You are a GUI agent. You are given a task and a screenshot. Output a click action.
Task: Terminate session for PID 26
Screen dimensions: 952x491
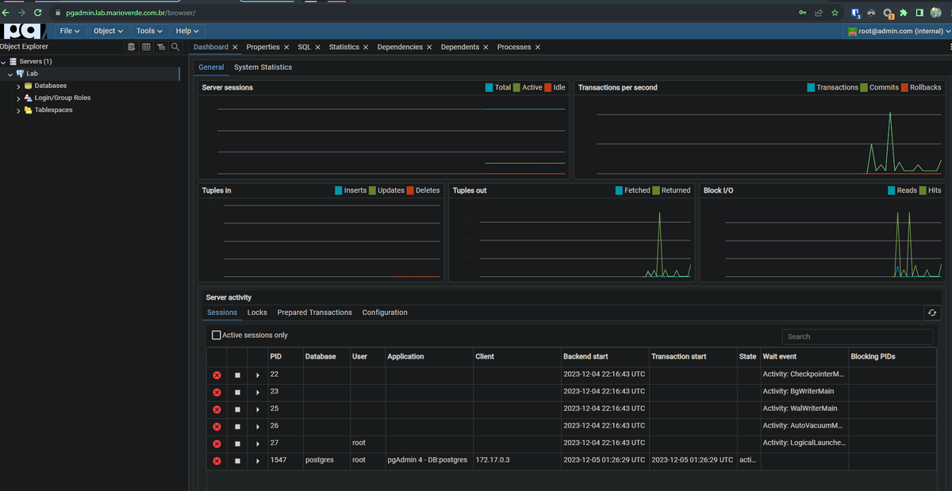coord(217,427)
